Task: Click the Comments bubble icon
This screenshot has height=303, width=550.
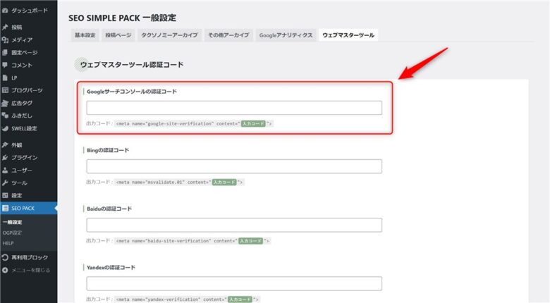Action: pos(5,66)
